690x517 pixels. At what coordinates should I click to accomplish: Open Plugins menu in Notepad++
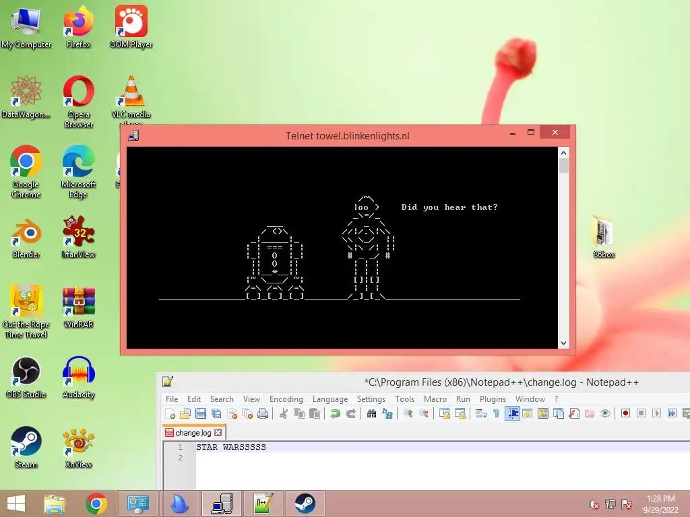pyautogui.click(x=493, y=399)
